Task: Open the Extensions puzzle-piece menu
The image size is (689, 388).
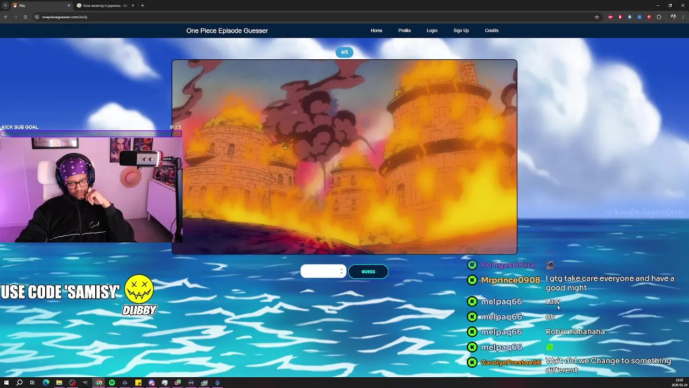Action: click(659, 17)
